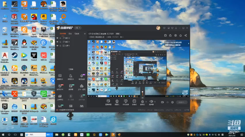Open the Steam desktop icon
The height and width of the screenshot is (137, 245).
[15, 57]
